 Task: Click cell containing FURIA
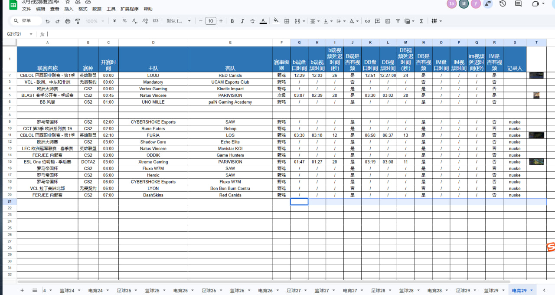[153, 135]
